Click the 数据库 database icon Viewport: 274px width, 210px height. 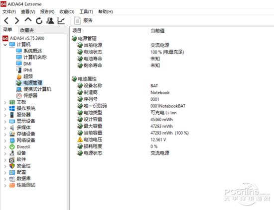[x=12, y=179]
